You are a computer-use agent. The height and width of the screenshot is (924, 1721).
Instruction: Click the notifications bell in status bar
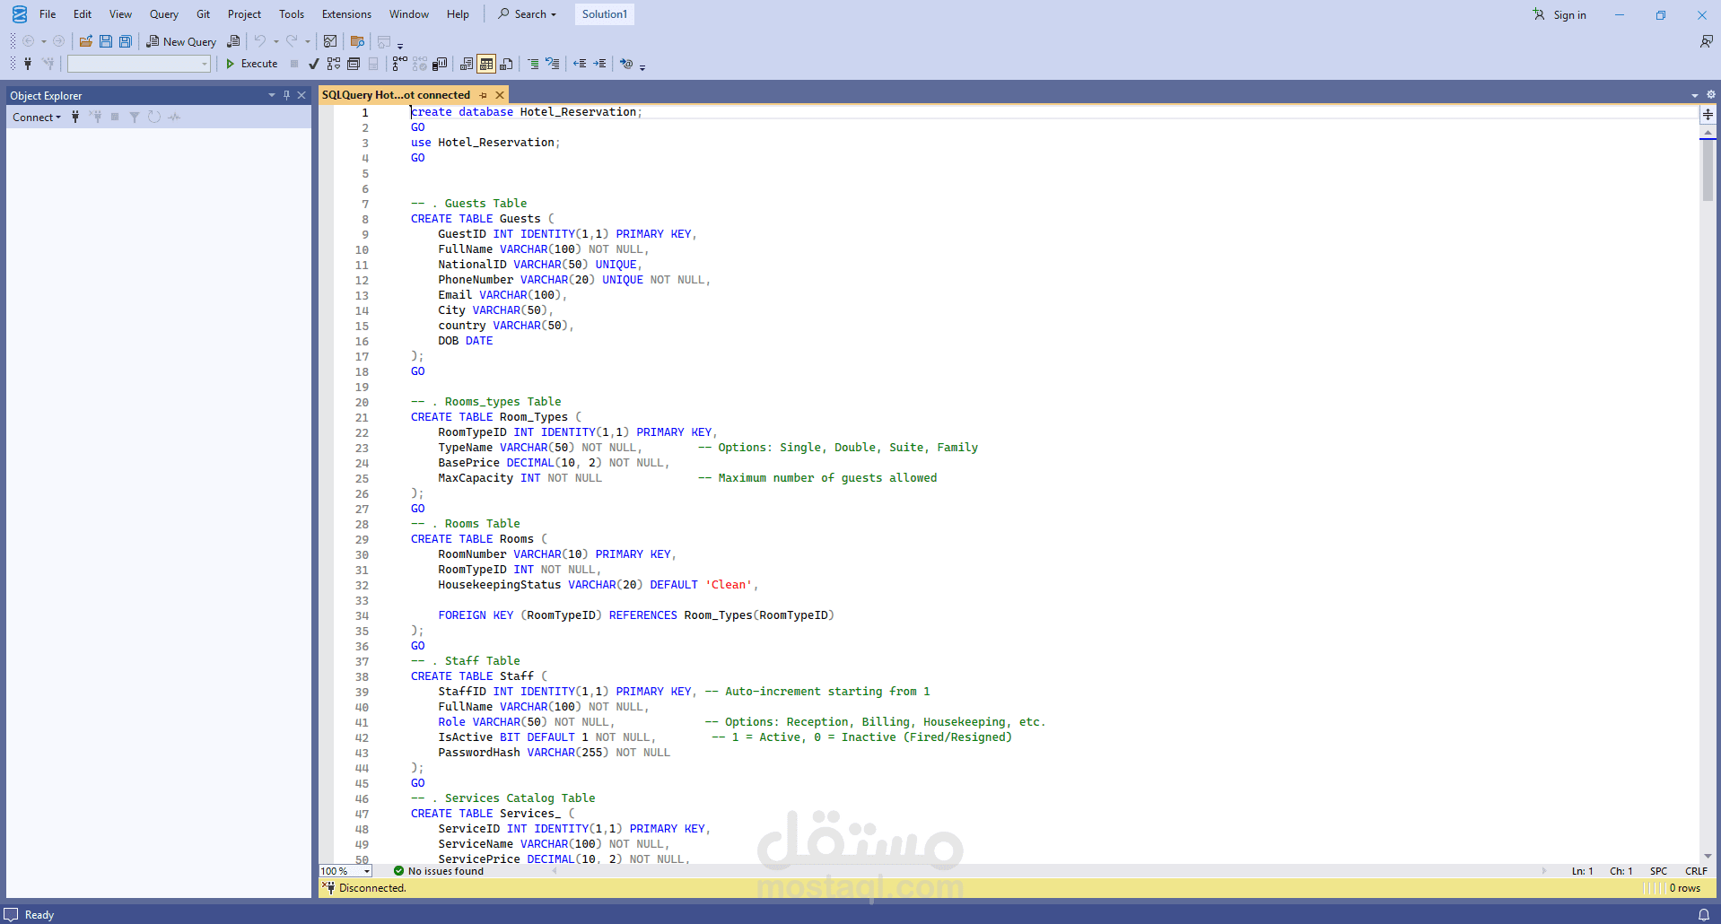pos(1704,914)
